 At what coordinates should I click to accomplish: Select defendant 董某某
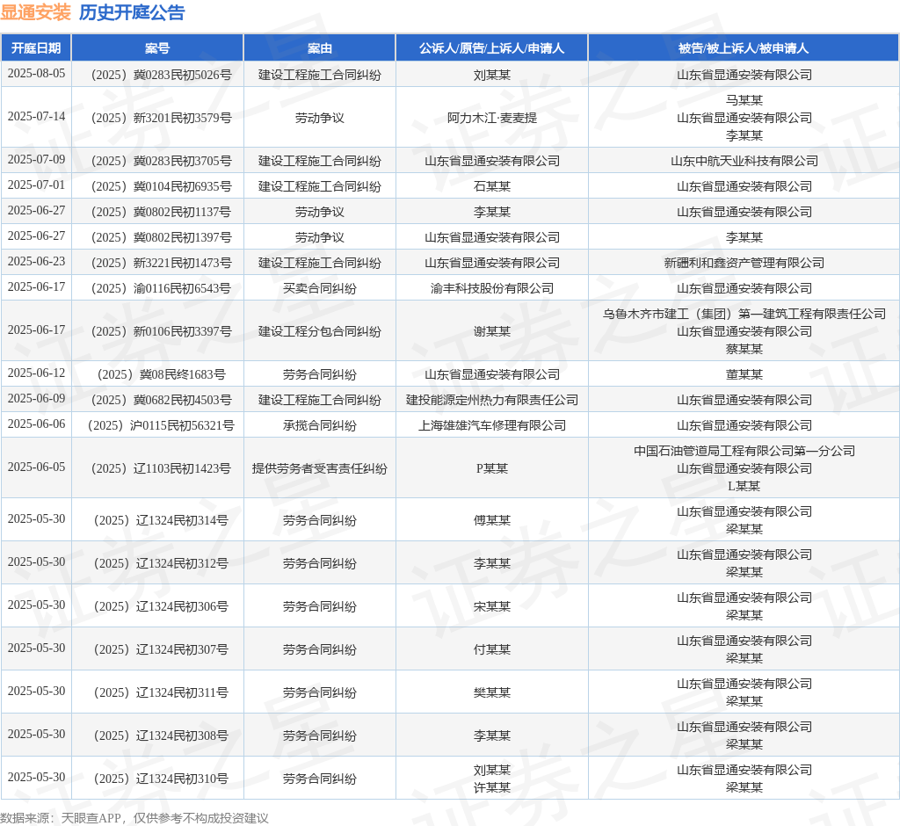coord(744,374)
